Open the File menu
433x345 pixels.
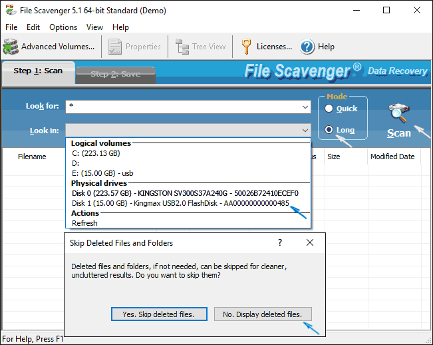(11, 27)
